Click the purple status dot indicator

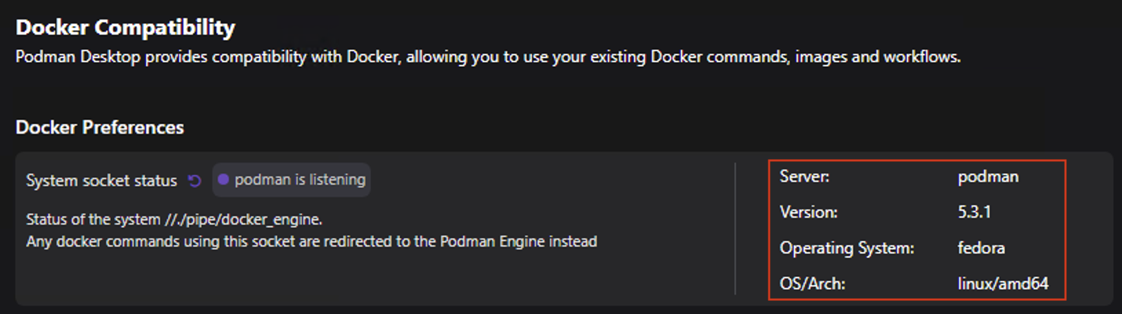coord(223,180)
